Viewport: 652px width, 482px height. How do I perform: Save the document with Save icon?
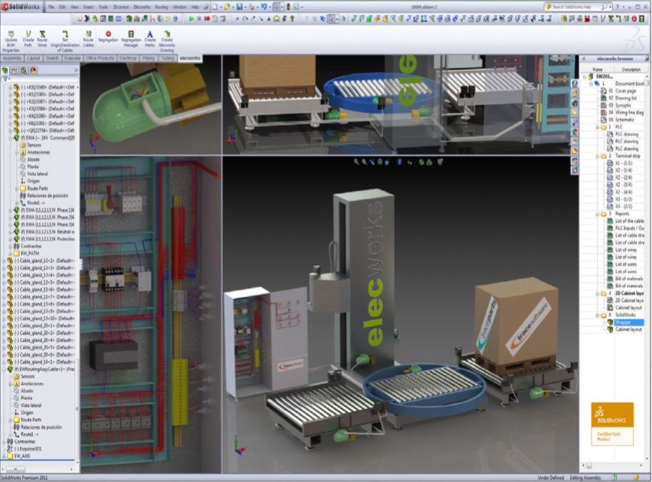(x=240, y=7)
